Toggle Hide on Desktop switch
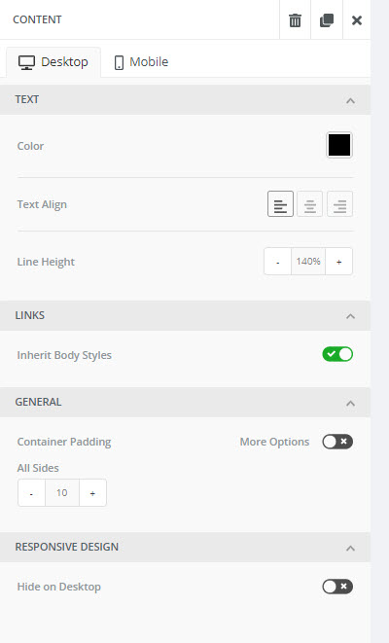The width and height of the screenshot is (389, 643). click(x=337, y=587)
